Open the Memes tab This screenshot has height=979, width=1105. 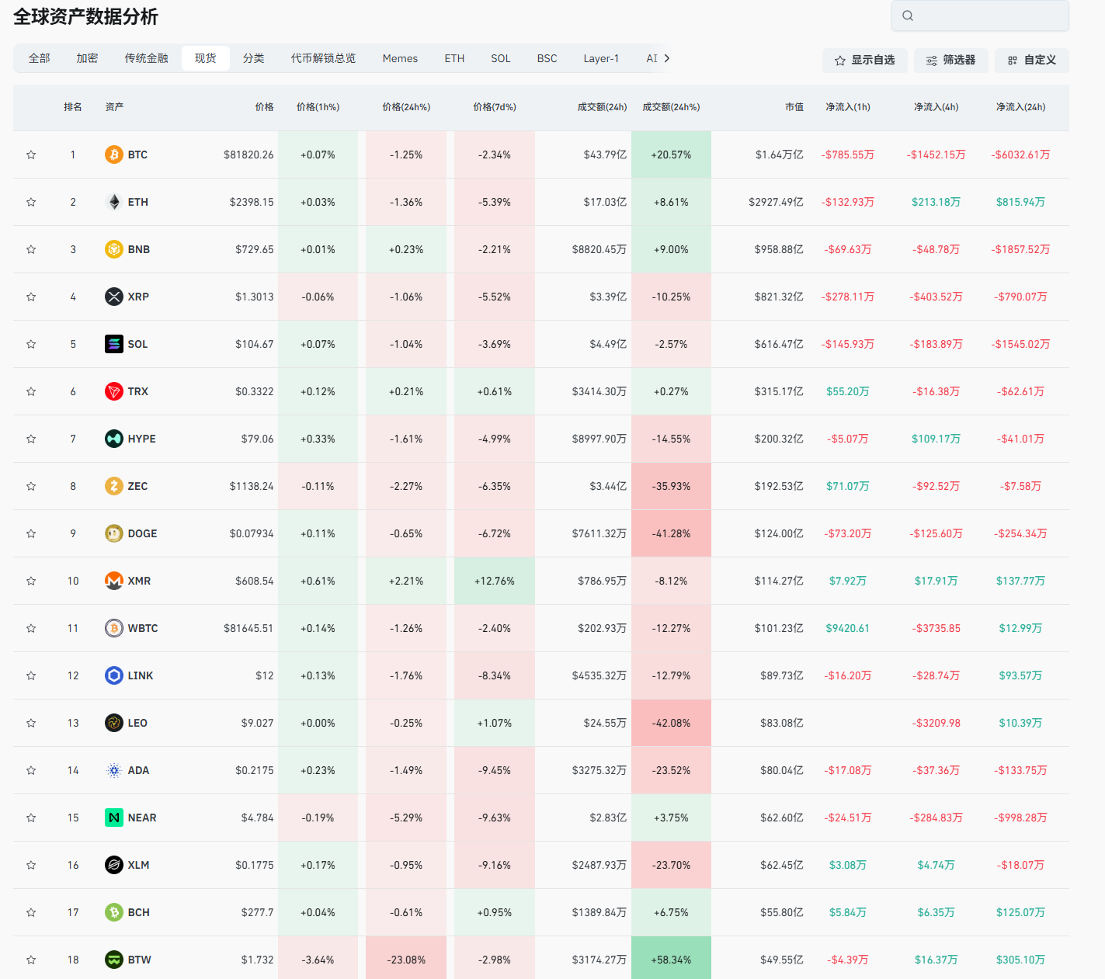tap(400, 58)
